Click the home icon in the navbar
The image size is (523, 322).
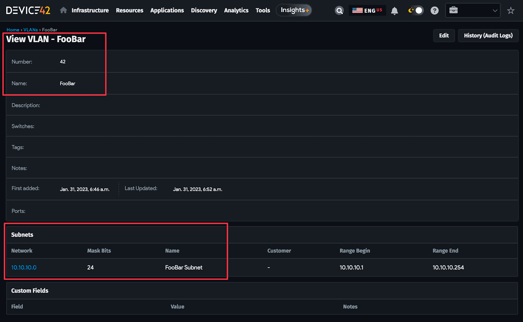pos(63,10)
